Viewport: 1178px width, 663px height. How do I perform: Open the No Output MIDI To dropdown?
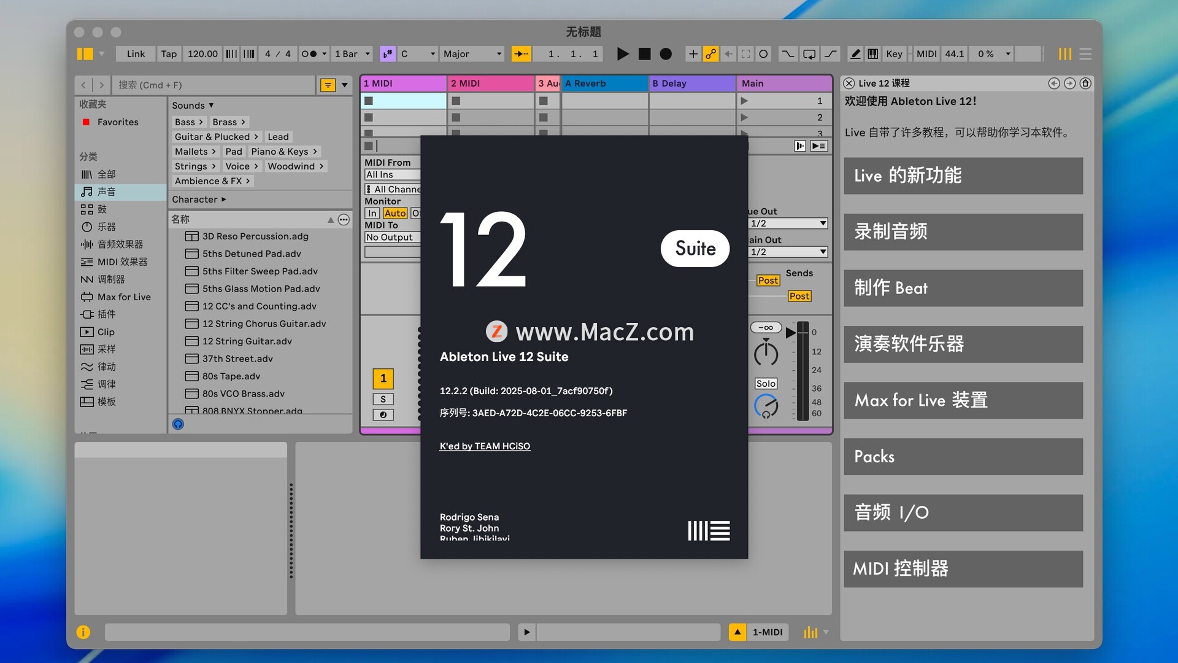tap(393, 238)
